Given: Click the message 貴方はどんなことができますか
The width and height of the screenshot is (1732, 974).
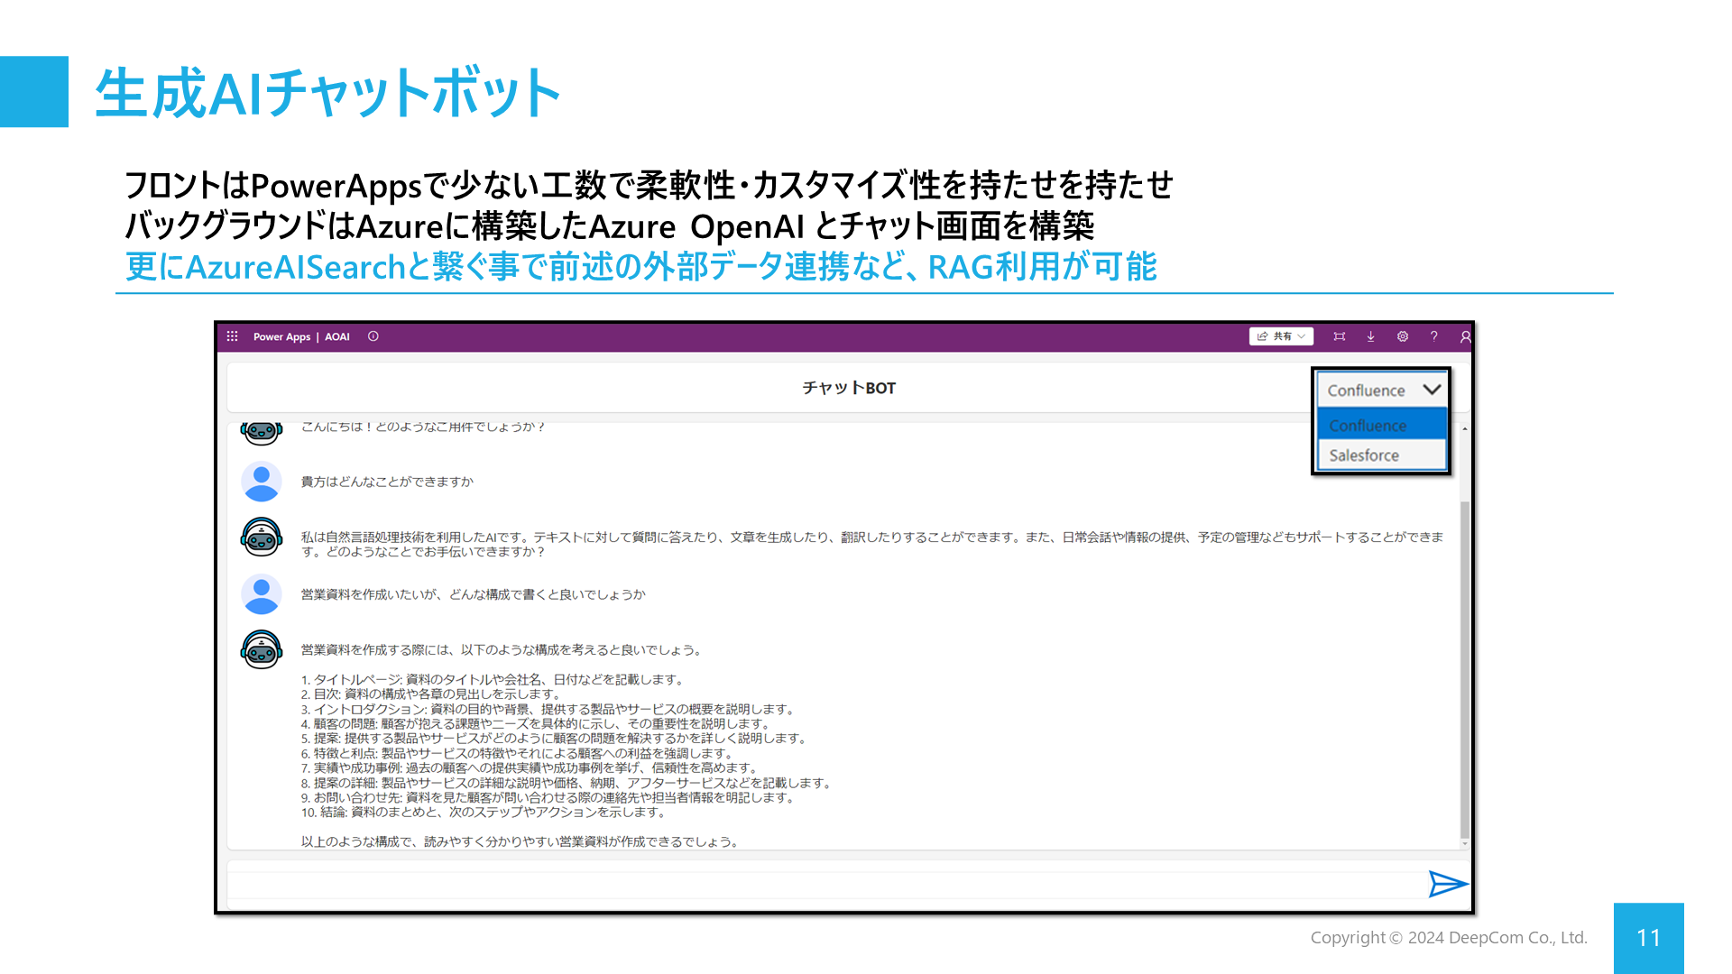Looking at the screenshot, I should pyautogui.click(x=387, y=482).
